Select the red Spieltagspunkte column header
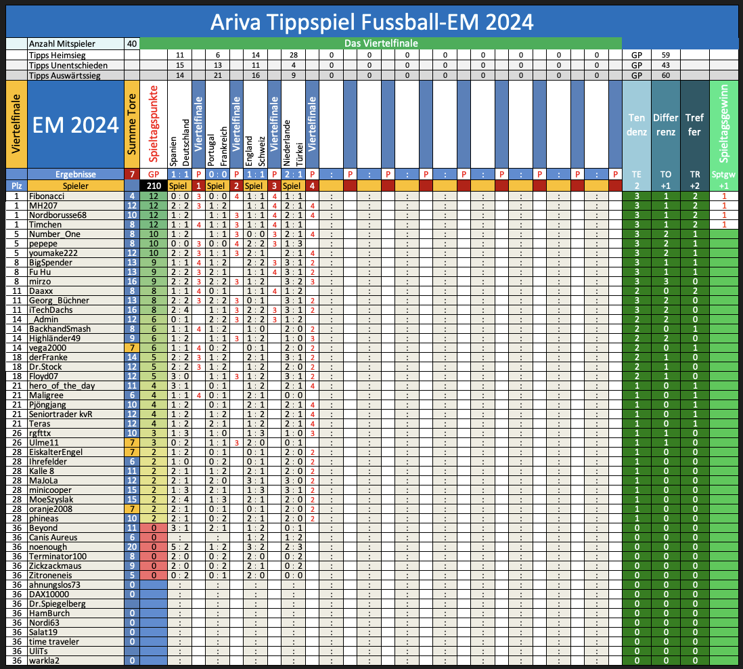The height and width of the screenshot is (669, 743). coord(154,125)
